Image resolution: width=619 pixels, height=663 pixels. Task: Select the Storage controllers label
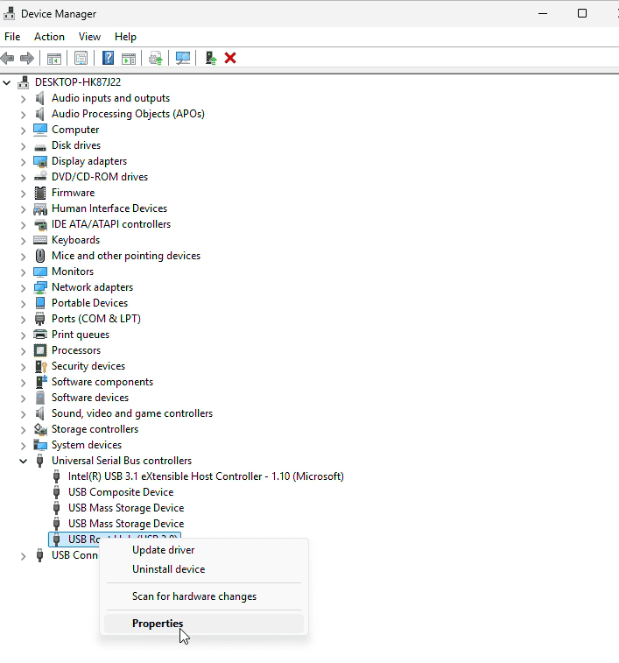(95, 429)
